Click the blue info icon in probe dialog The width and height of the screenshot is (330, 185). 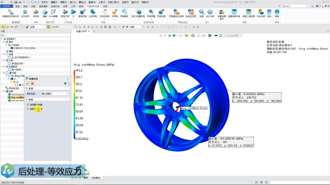click(x=65, y=83)
